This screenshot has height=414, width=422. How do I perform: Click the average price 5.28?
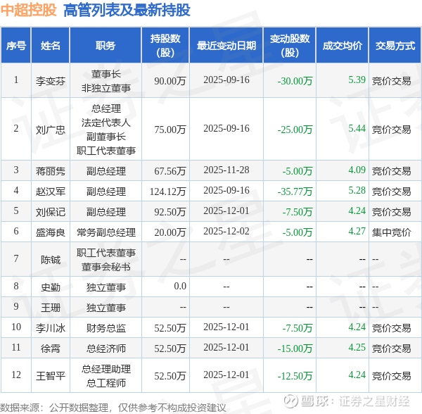357,190
